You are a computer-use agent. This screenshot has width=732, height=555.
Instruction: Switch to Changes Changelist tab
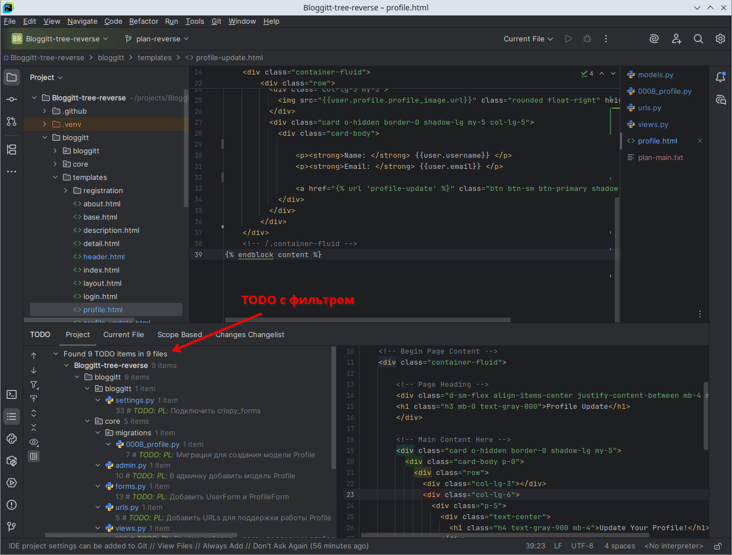[x=250, y=334]
